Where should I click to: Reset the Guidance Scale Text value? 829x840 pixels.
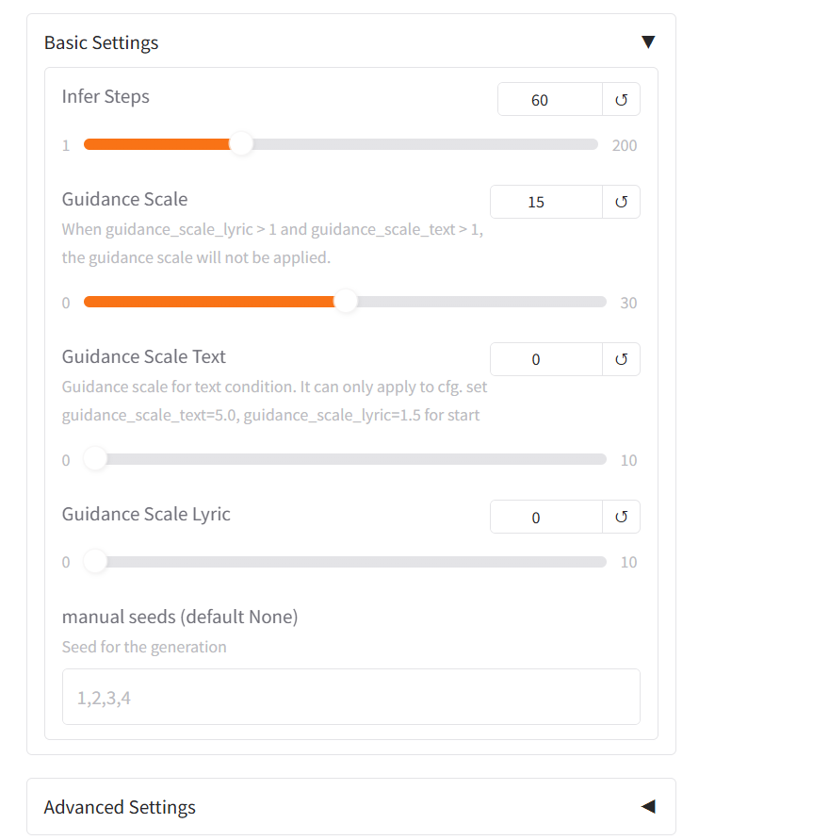tap(621, 359)
